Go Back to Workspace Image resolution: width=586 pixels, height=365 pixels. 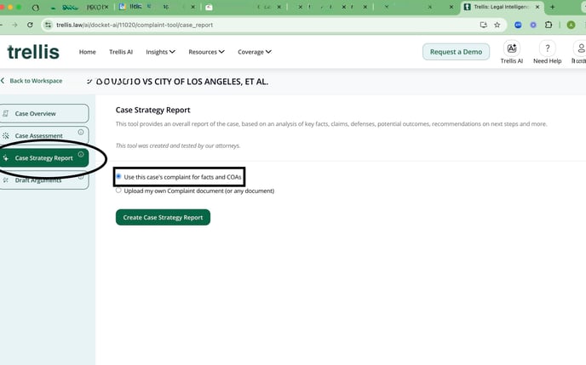click(32, 81)
